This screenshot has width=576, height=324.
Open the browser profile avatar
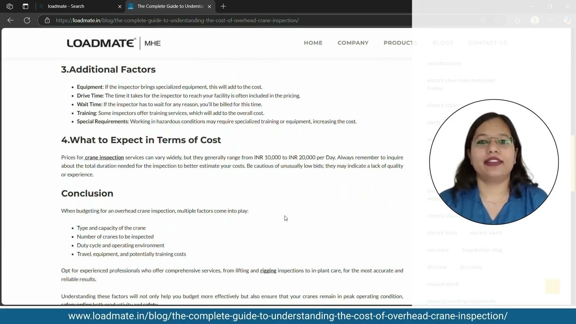[535, 20]
